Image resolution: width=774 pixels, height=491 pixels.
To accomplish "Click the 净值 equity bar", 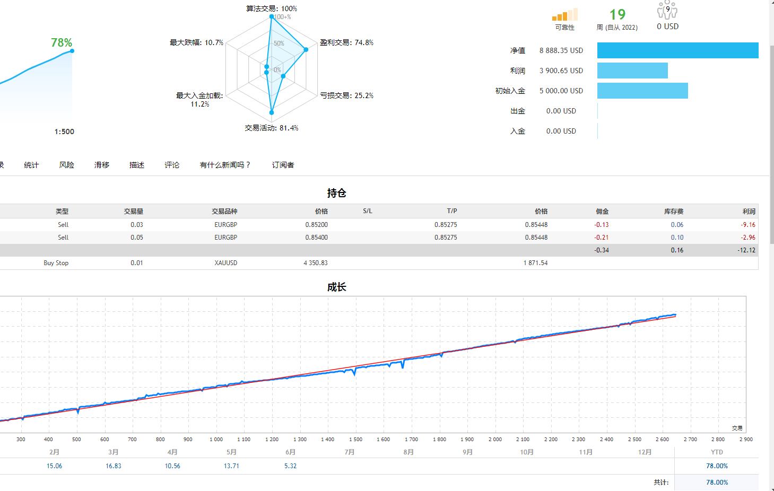I will click(x=677, y=50).
